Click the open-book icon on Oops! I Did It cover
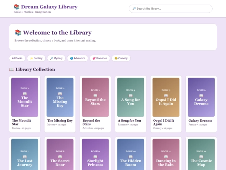Viewport: 226px width, 170px height. 166,95
